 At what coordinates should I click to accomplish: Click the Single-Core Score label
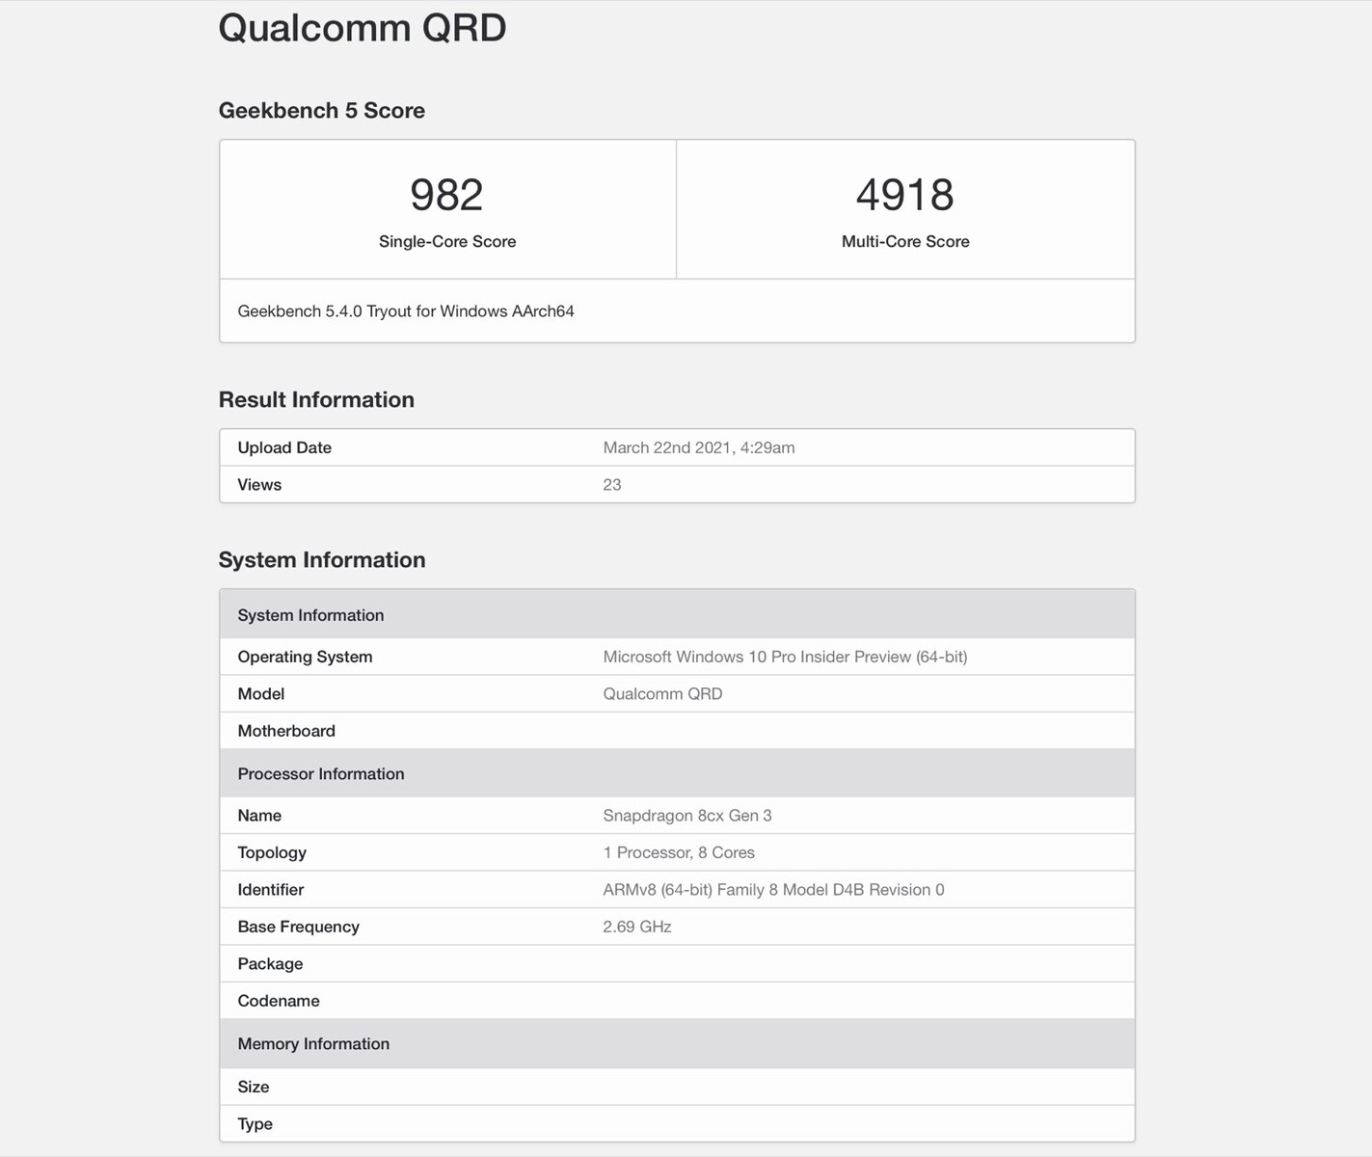pyautogui.click(x=447, y=242)
